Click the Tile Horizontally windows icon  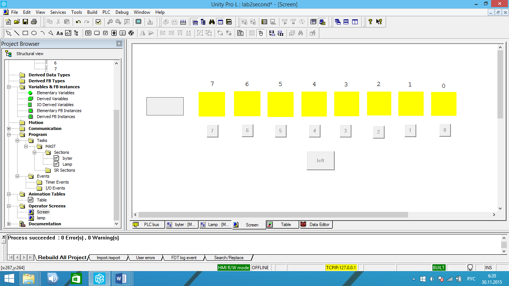pos(346,22)
